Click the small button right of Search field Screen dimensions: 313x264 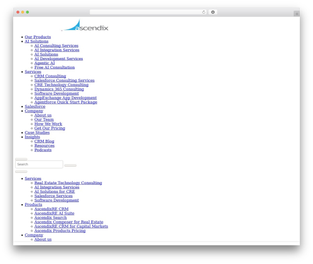tap(70, 165)
